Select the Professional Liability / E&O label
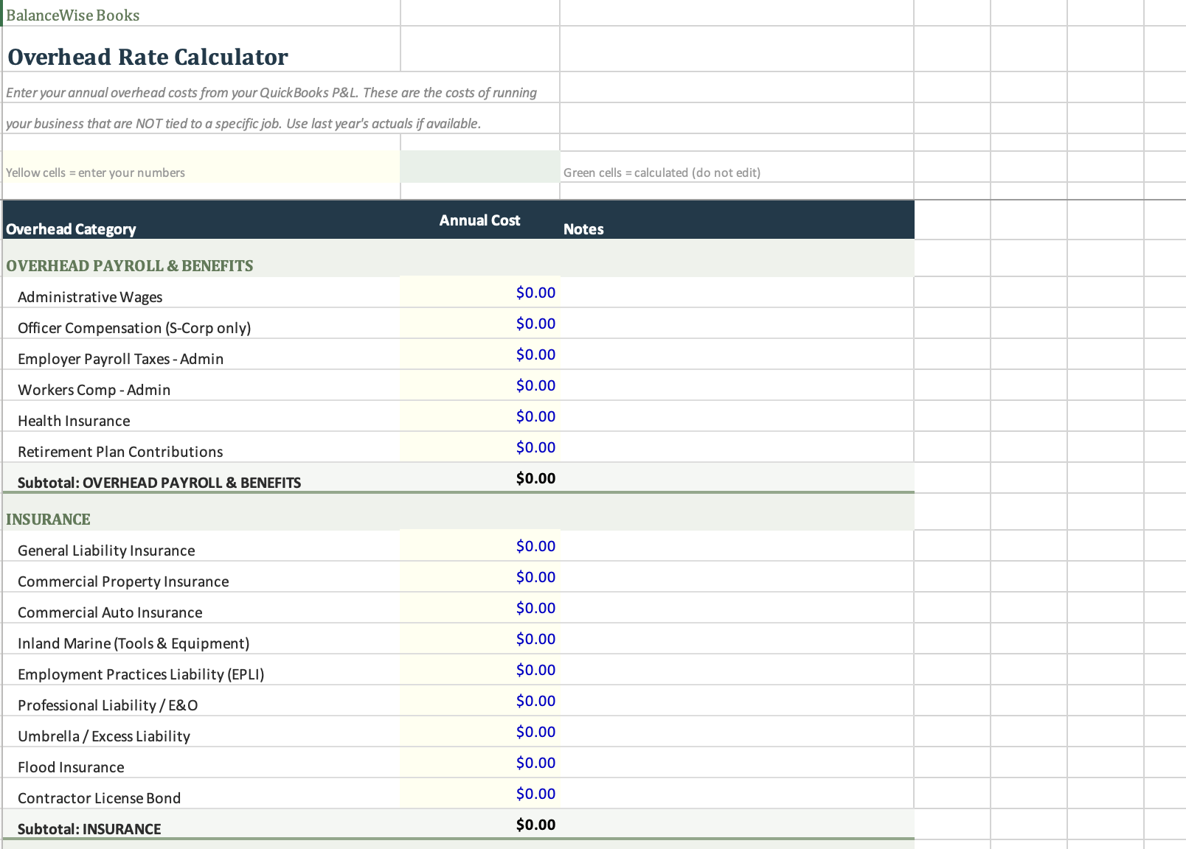Image resolution: width=1186 pixels, height=849 pixels. click(x=108, y=705)
